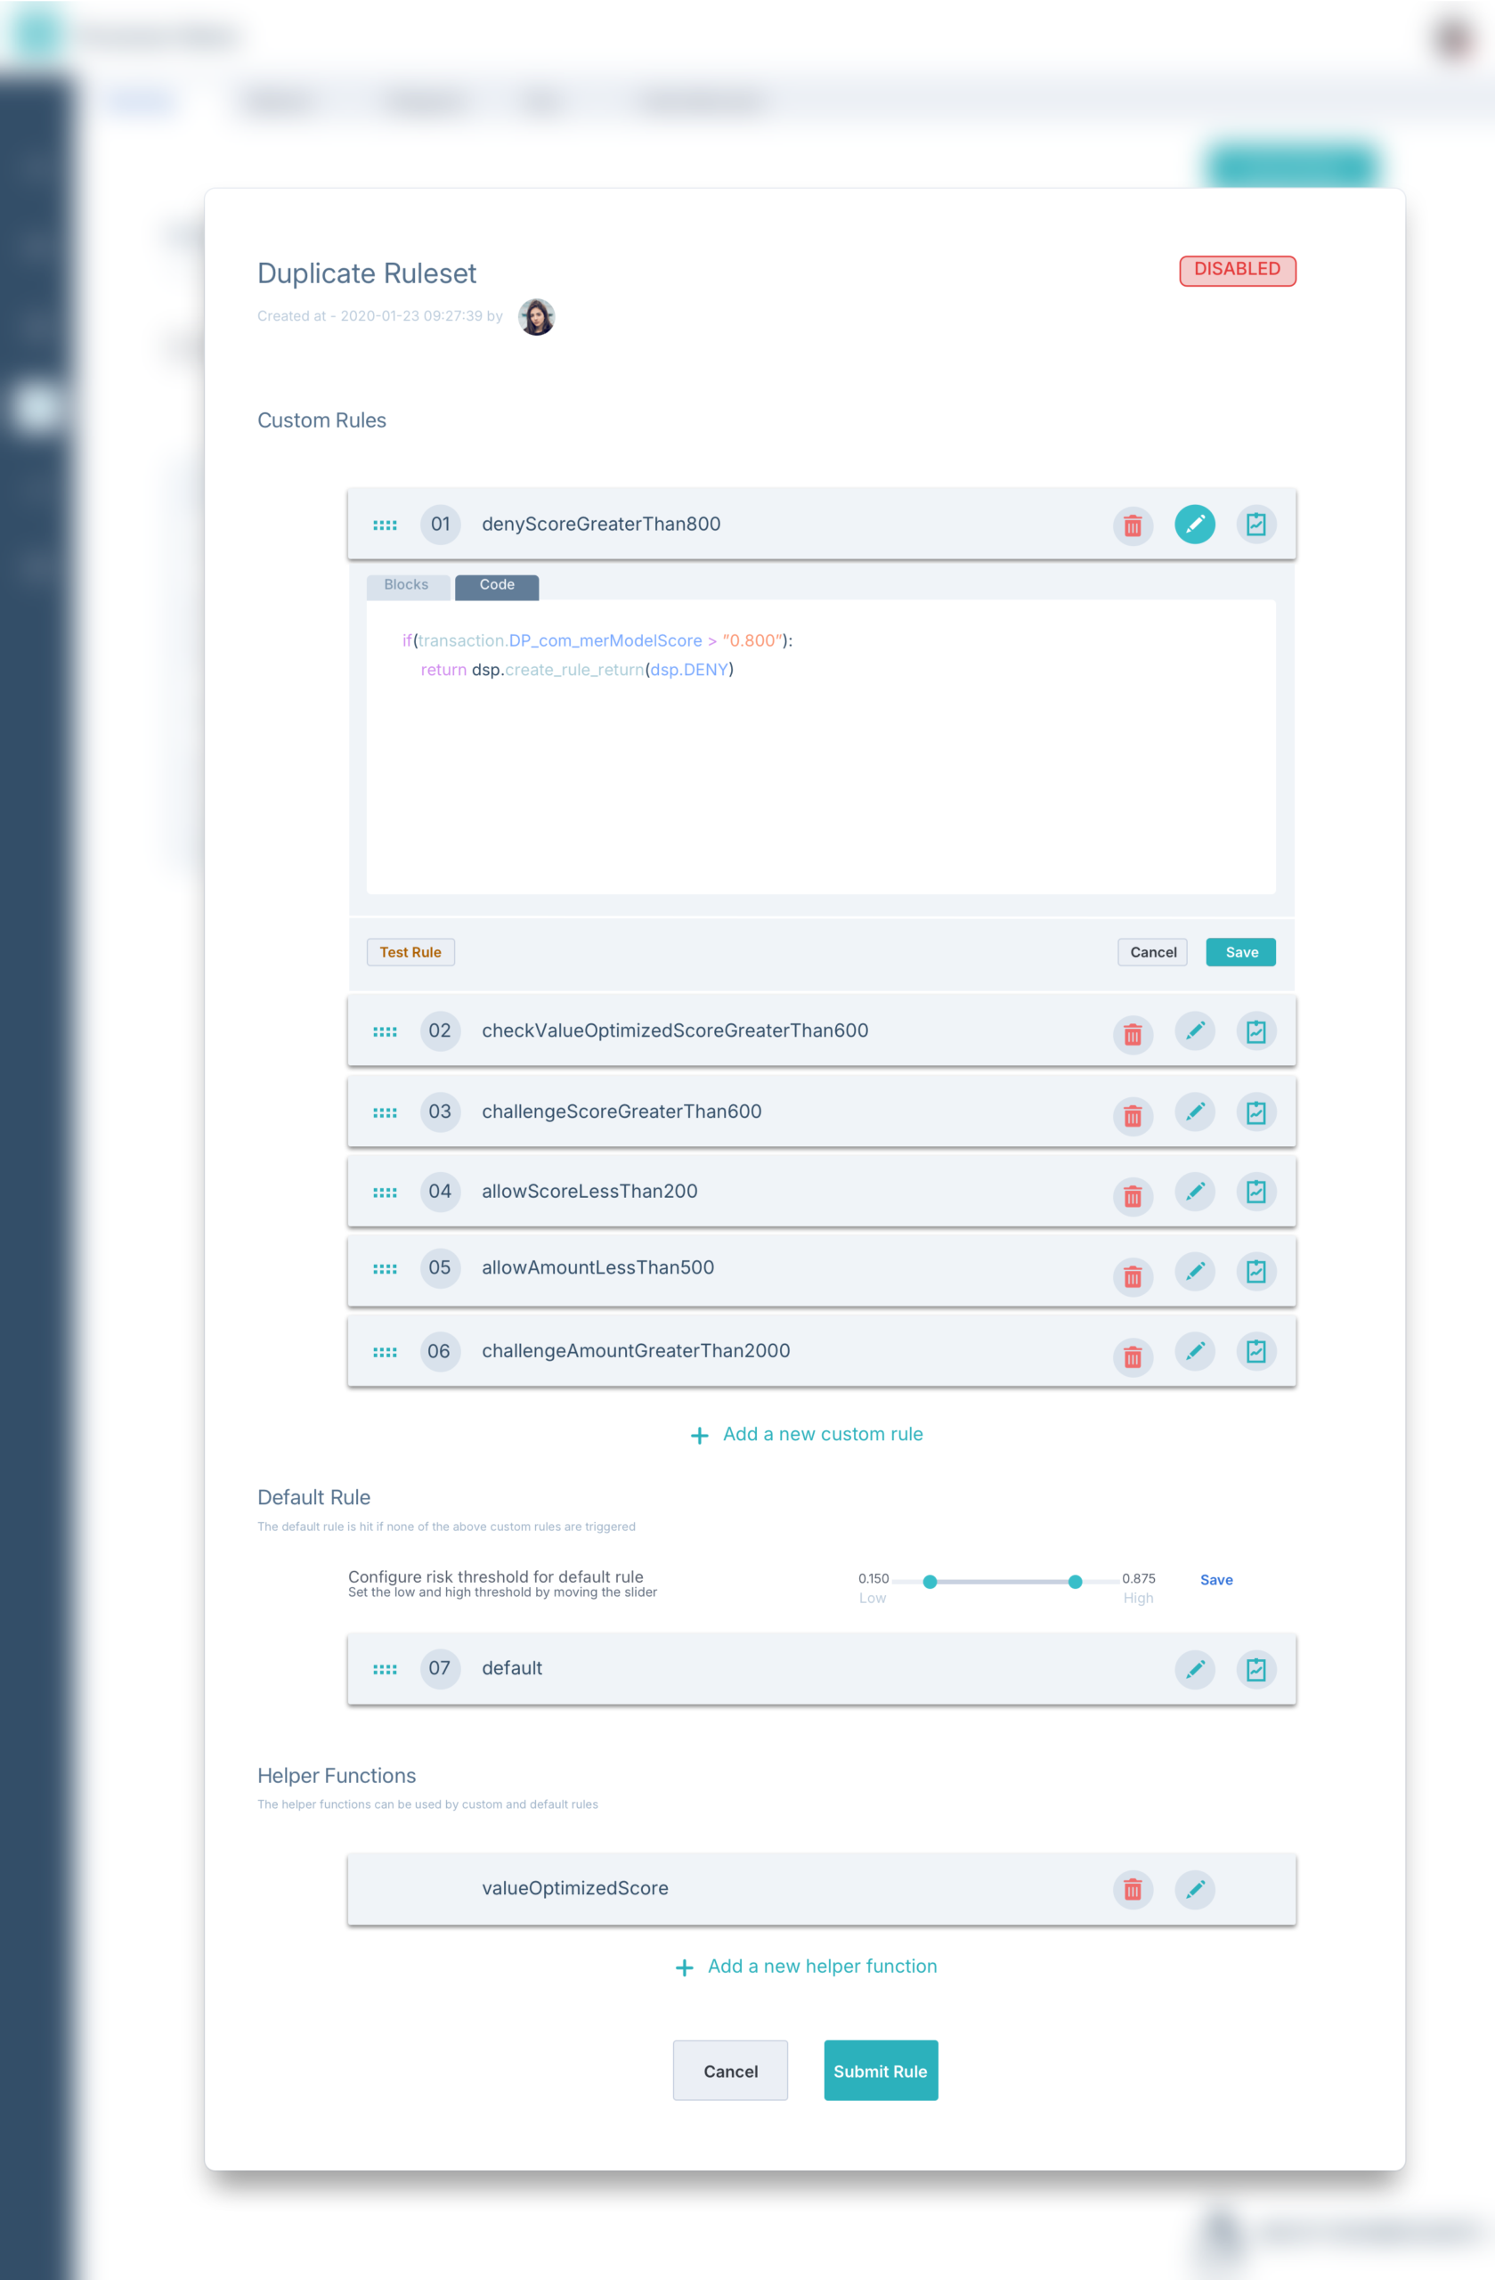The image size is (1495, 2280).
Task: Open the report icon for denyScoreGreaterThan800
Action: coord(1256,524)
